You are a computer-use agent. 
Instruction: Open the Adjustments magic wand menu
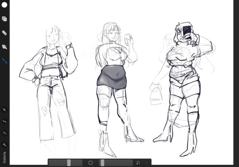(x=4, y=133)
